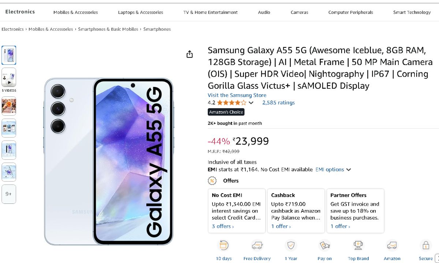Expand the EMI options dropdown
The image size is (439, 263).
(349, 169)
